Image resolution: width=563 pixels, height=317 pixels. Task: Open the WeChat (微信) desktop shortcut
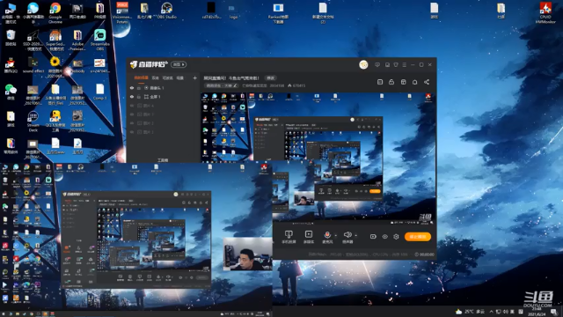click(11, 92)
